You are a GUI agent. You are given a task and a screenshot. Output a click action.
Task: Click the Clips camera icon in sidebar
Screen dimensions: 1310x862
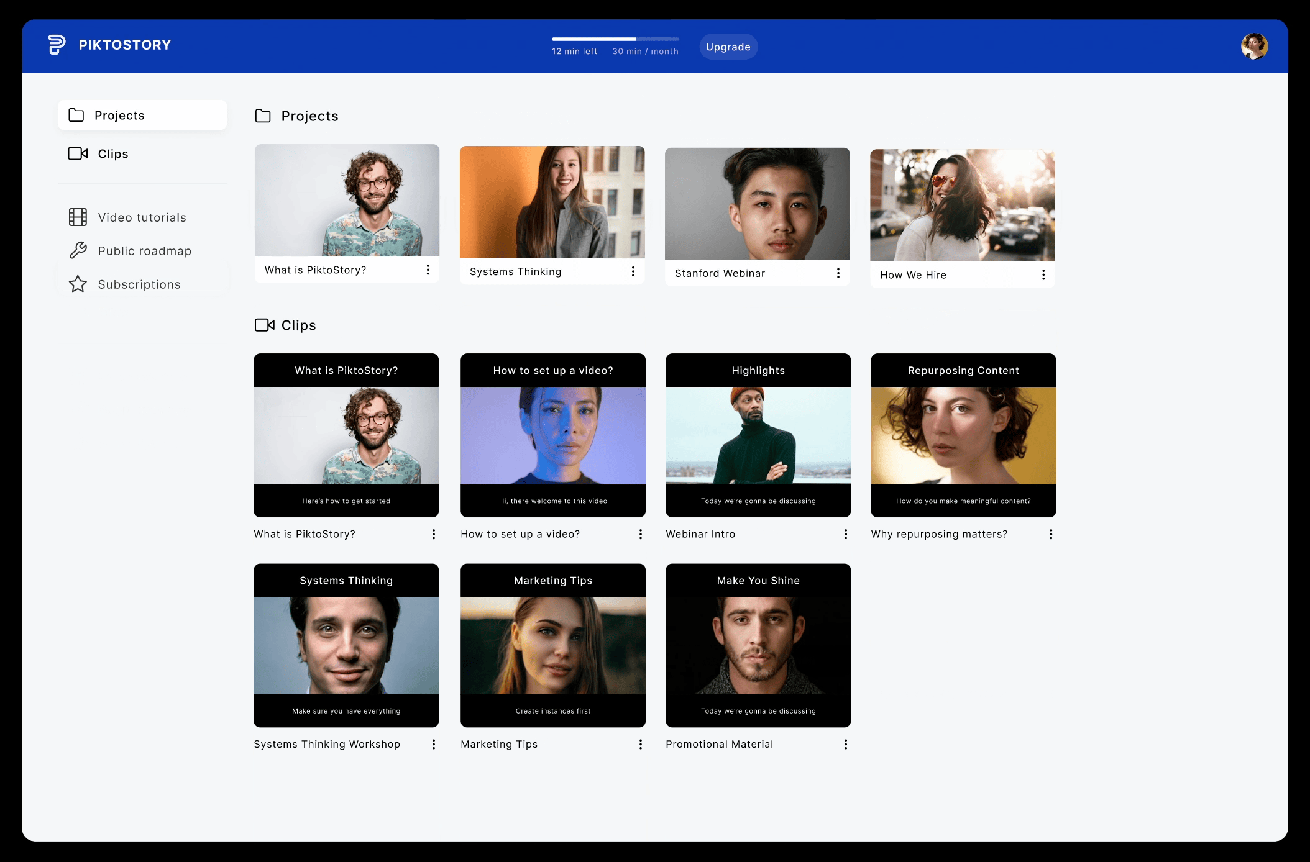(78, 153)
